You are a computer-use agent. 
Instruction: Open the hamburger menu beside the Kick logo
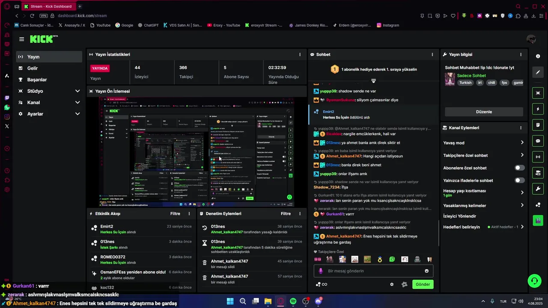[x=21, y=39]
